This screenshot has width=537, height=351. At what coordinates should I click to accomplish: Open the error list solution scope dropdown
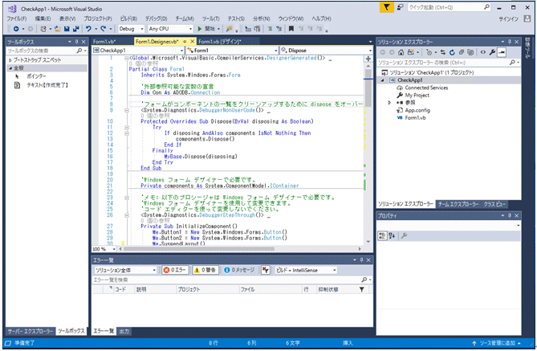tap(125, 270)
